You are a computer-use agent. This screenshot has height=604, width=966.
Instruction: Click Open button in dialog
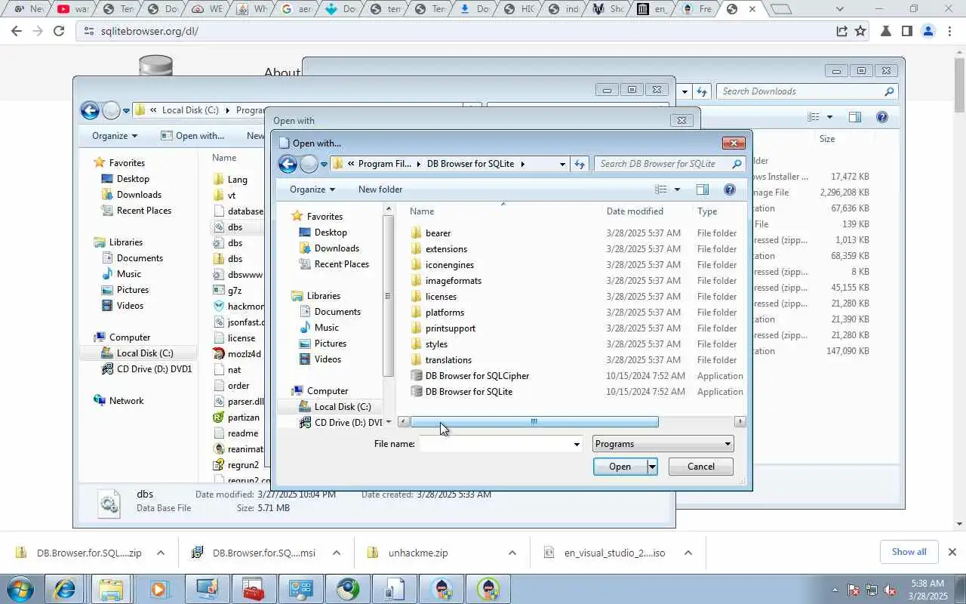click(620, 467)
